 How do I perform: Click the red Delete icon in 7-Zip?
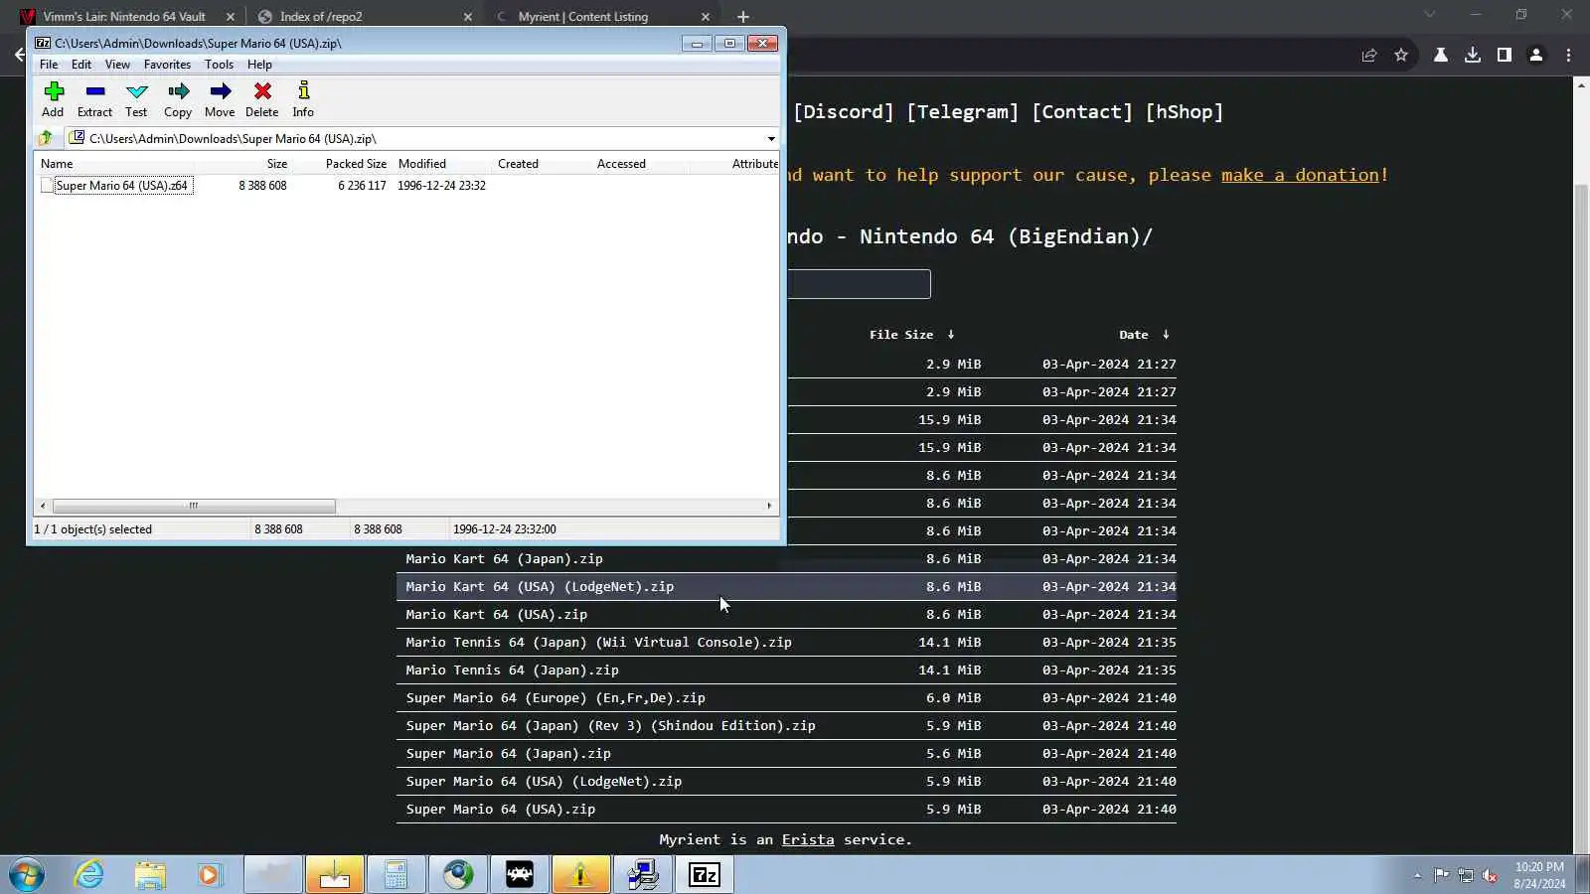click(x=262, y=99)
